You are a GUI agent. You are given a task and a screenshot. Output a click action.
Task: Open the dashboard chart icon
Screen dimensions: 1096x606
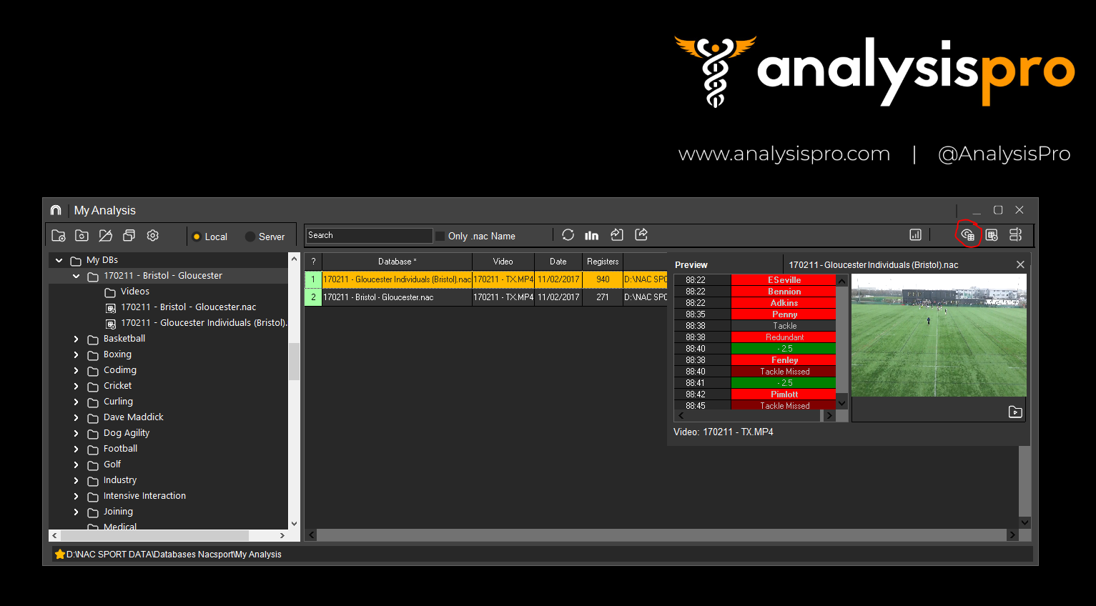pos(915,234)
